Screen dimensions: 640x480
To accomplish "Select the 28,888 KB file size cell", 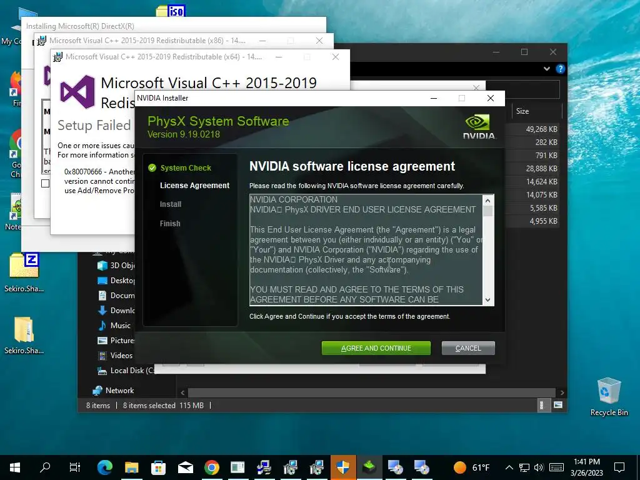I will 541,169.
